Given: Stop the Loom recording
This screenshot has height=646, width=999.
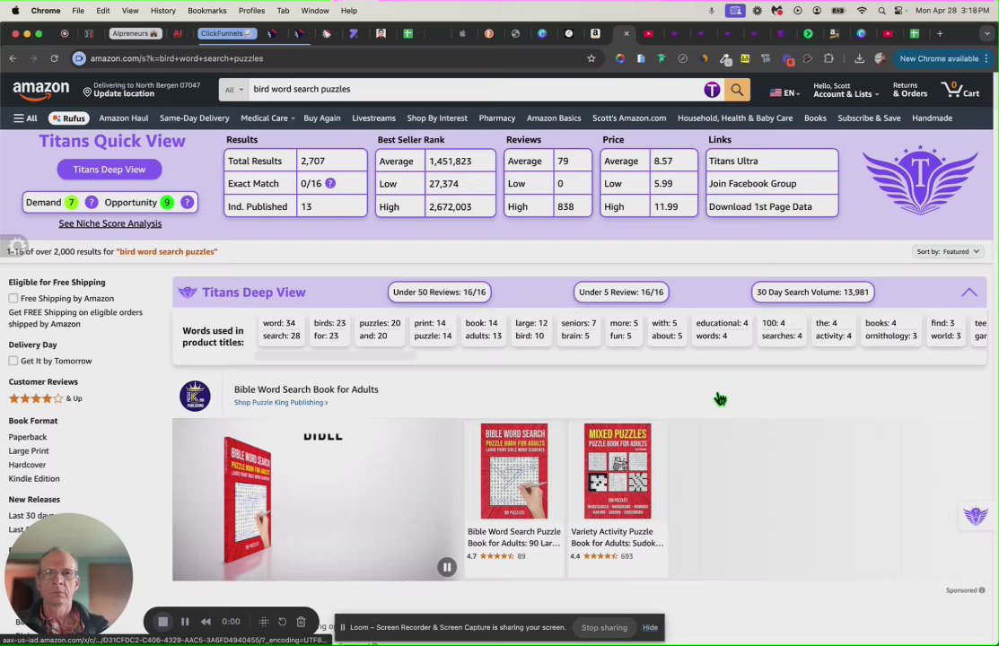Looking at the screenshot, I should 163,622.
